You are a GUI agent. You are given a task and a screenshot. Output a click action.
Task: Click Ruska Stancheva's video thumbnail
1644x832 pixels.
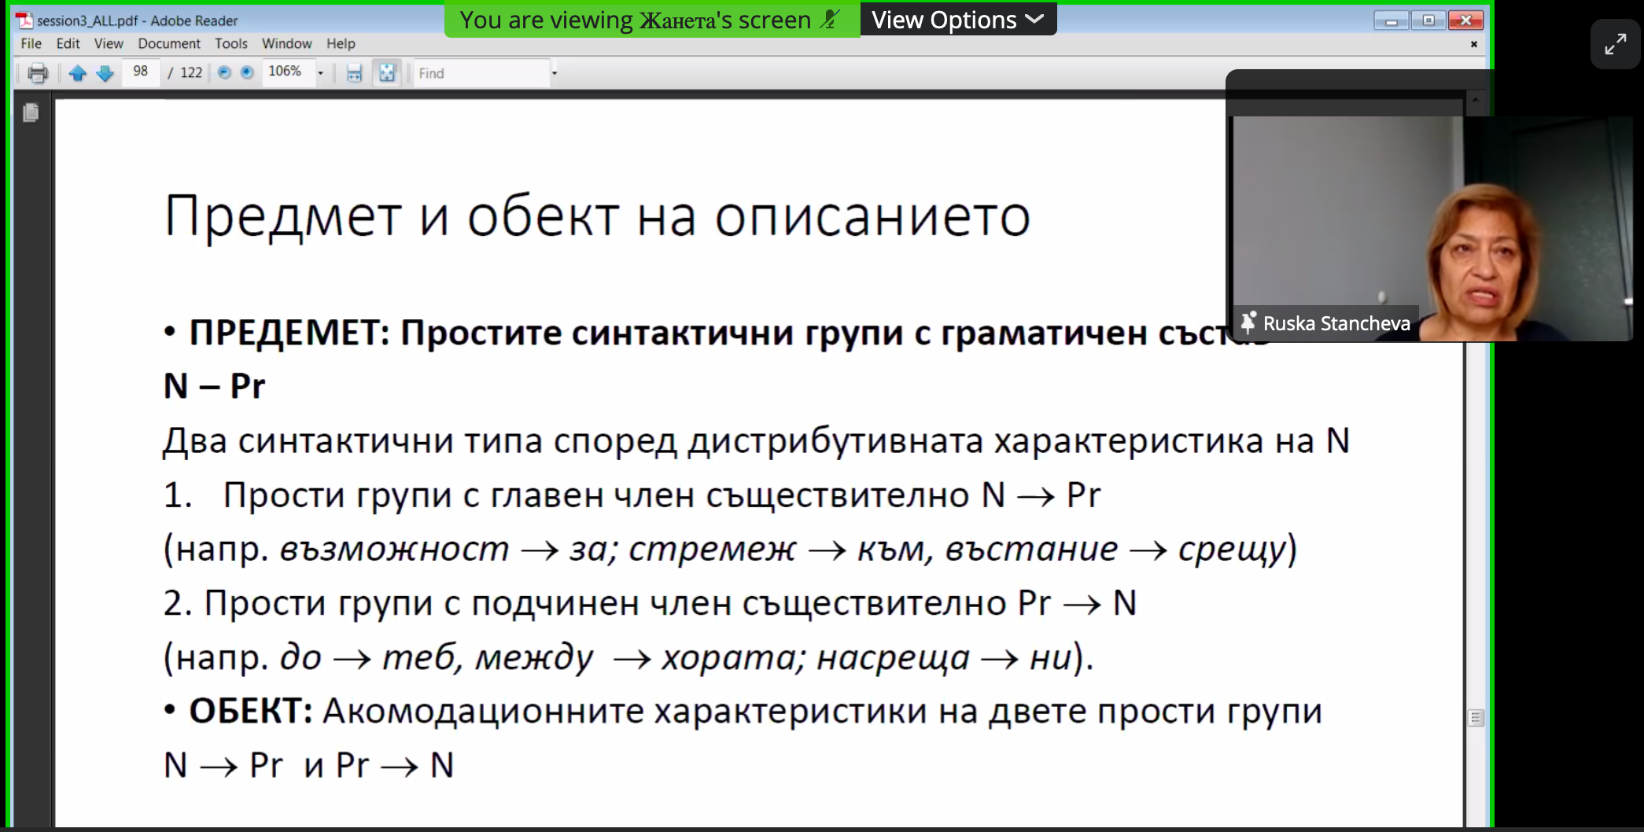(1432, 228)
